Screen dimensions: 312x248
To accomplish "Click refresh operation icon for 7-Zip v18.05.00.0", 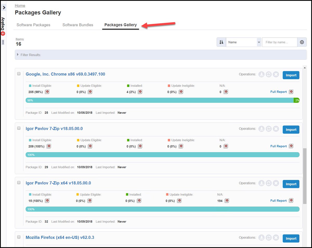I will tap(269, 129).
